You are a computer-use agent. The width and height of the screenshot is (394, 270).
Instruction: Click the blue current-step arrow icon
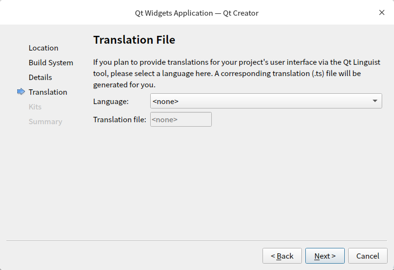(x=21, y=92)
